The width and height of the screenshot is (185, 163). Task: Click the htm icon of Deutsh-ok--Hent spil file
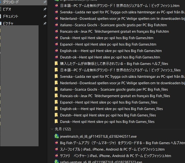coord(57,57)
